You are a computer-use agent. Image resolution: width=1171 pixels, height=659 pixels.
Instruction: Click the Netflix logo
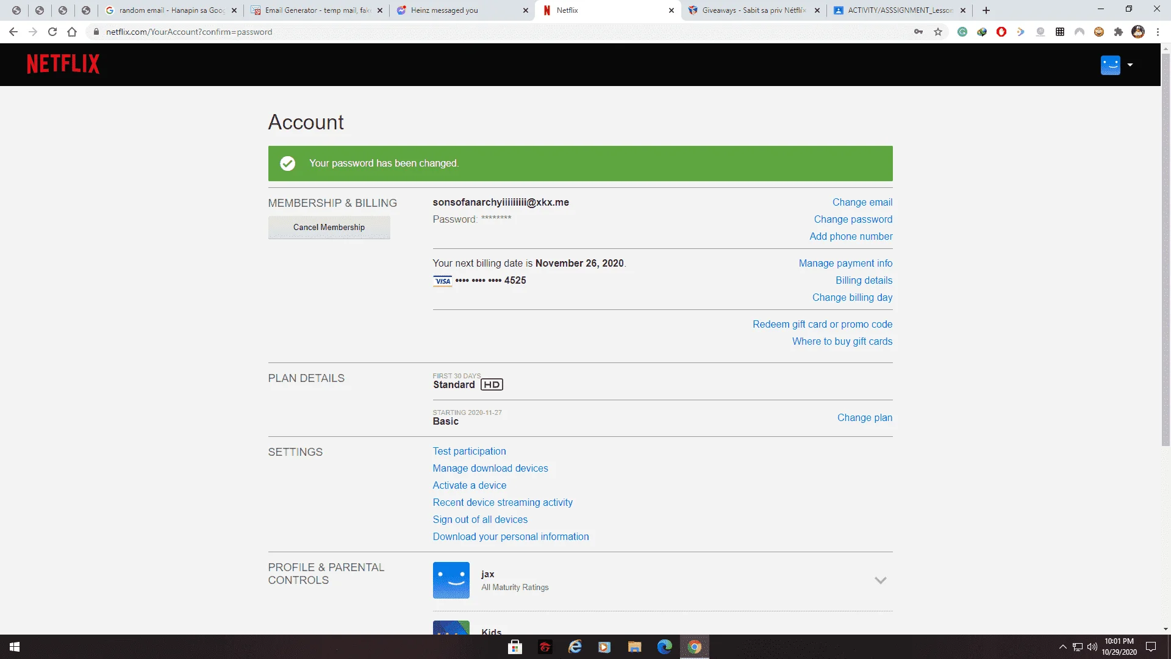(x=63, y=64)
